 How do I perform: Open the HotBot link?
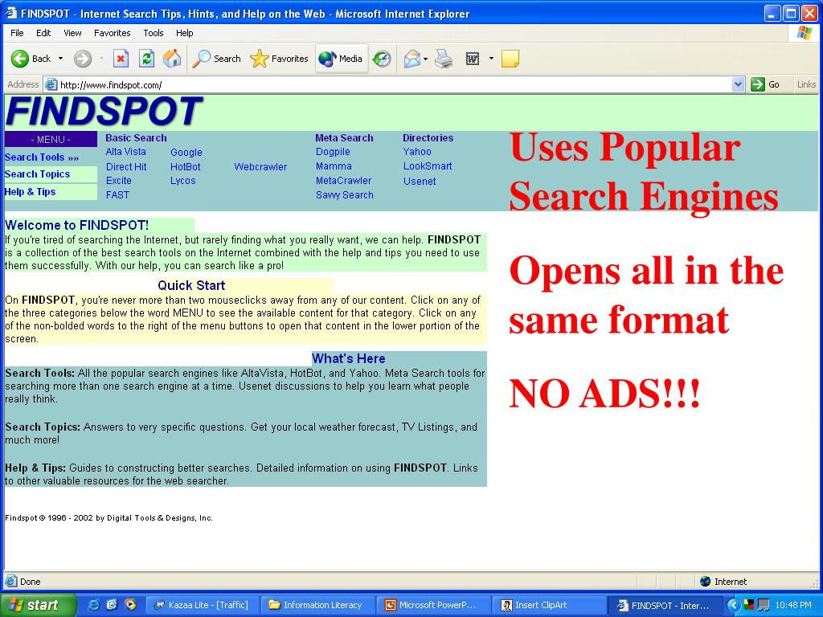click(x=186, y=167)
